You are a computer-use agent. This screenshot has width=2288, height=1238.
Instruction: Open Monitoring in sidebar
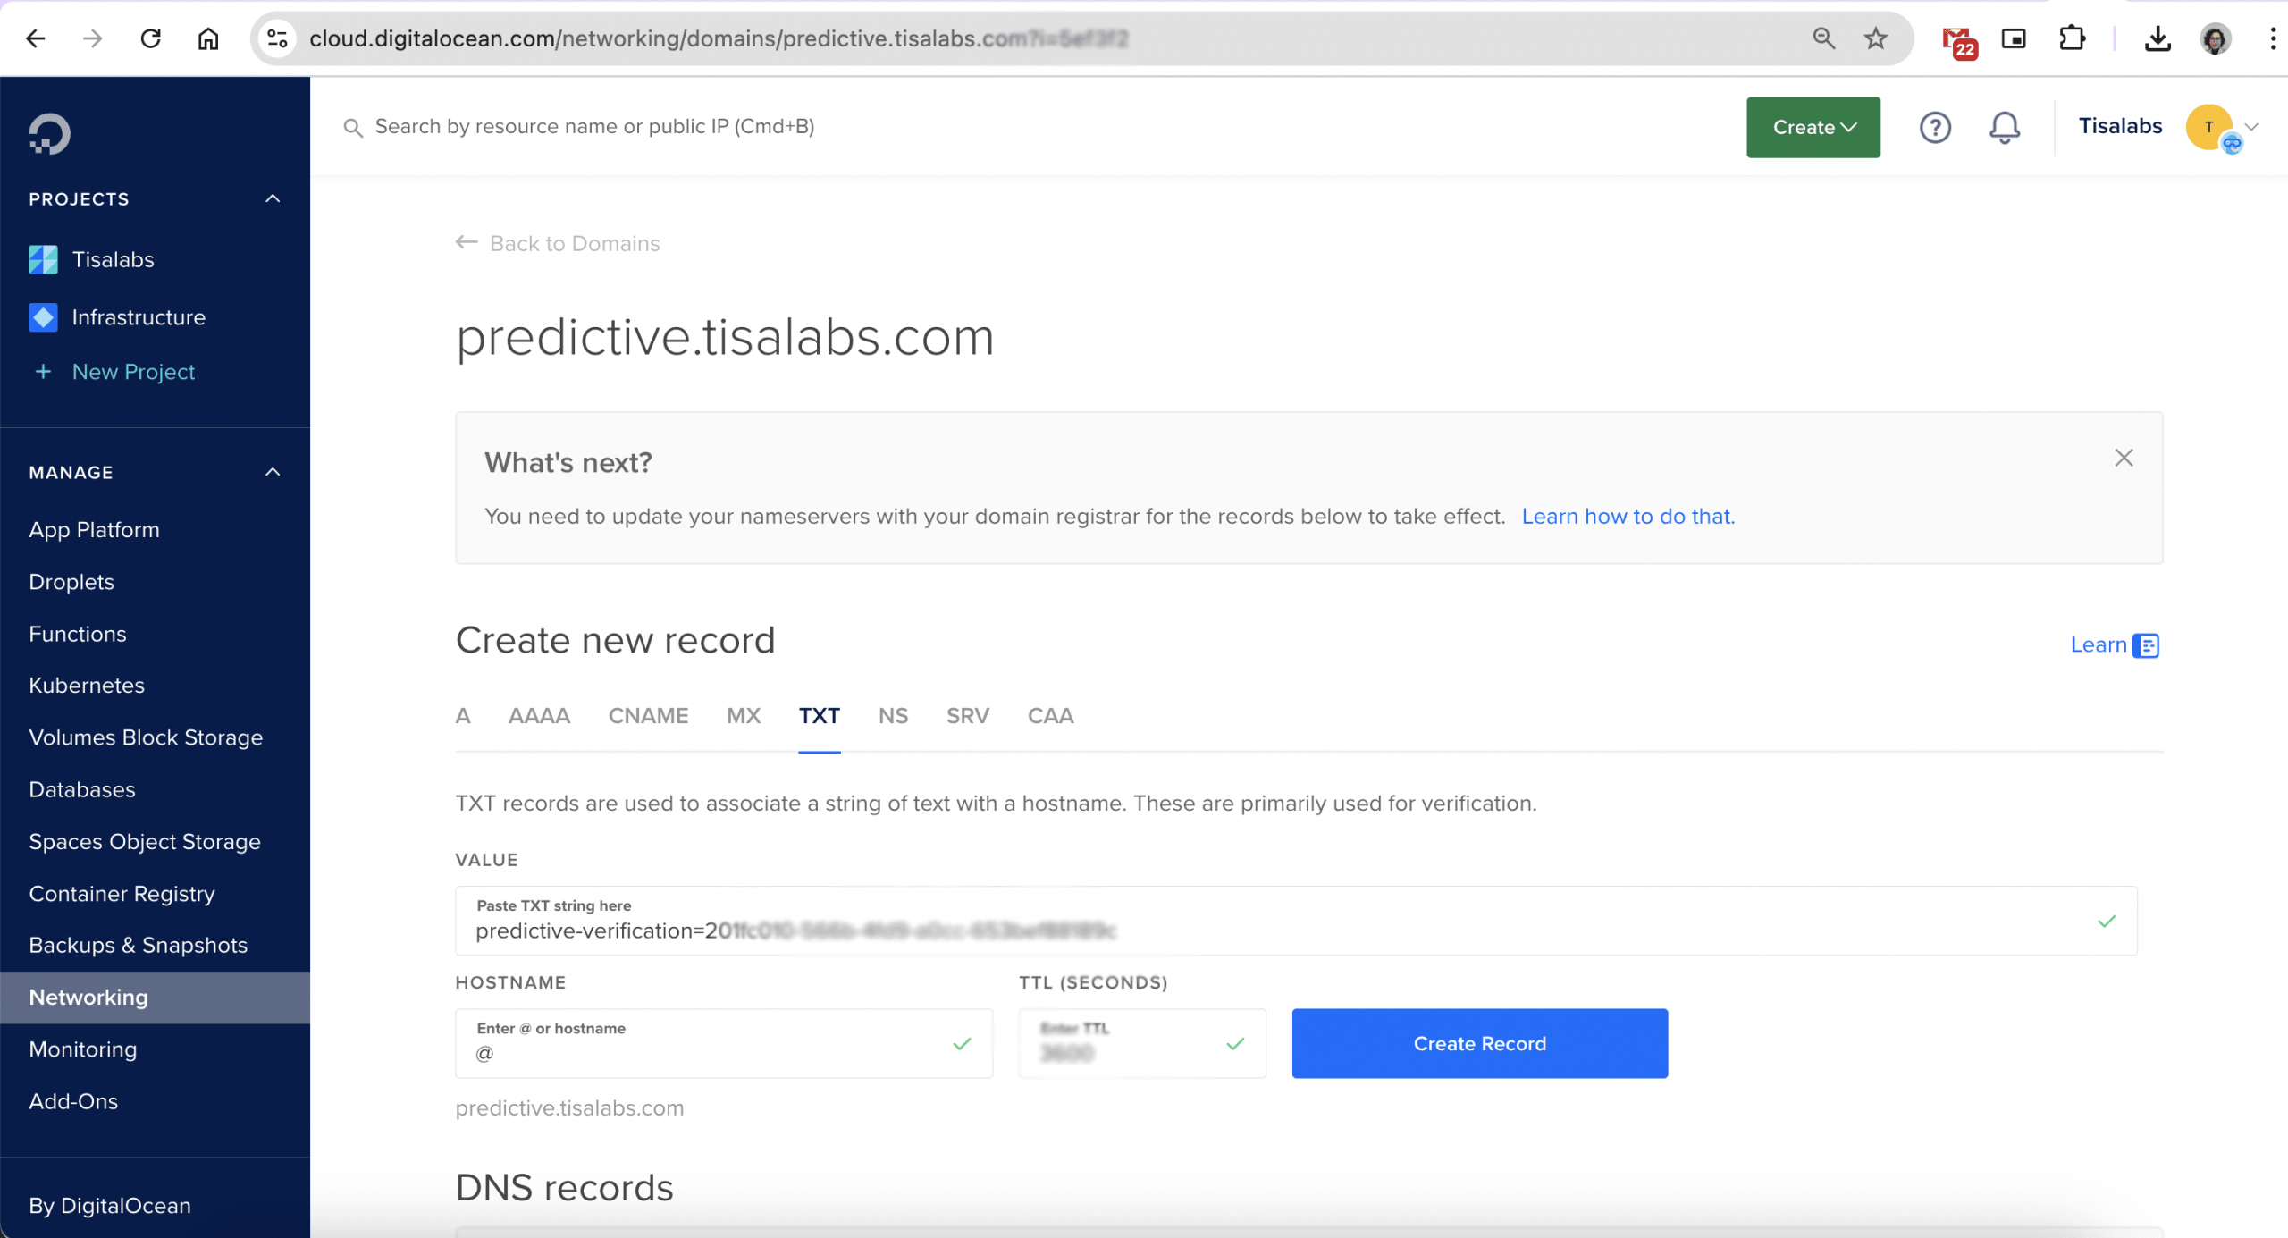[x=83, y=1049]
